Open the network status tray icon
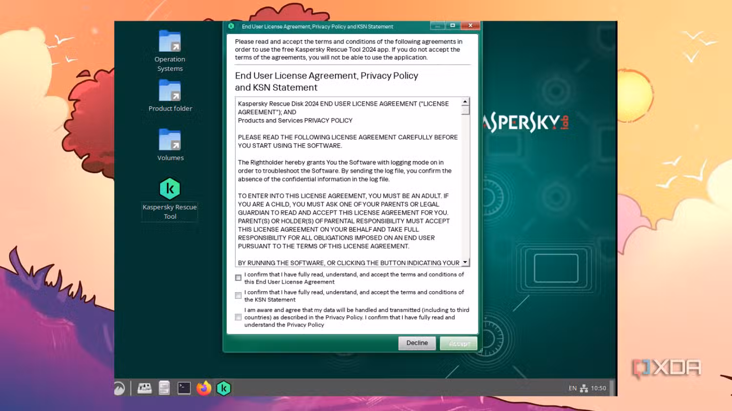The height and width of the screenshot is (411, 732). [584, 389]
